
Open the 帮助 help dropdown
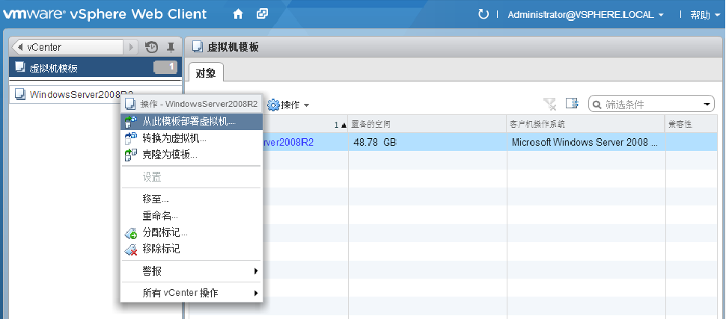(x=705, y=15)
